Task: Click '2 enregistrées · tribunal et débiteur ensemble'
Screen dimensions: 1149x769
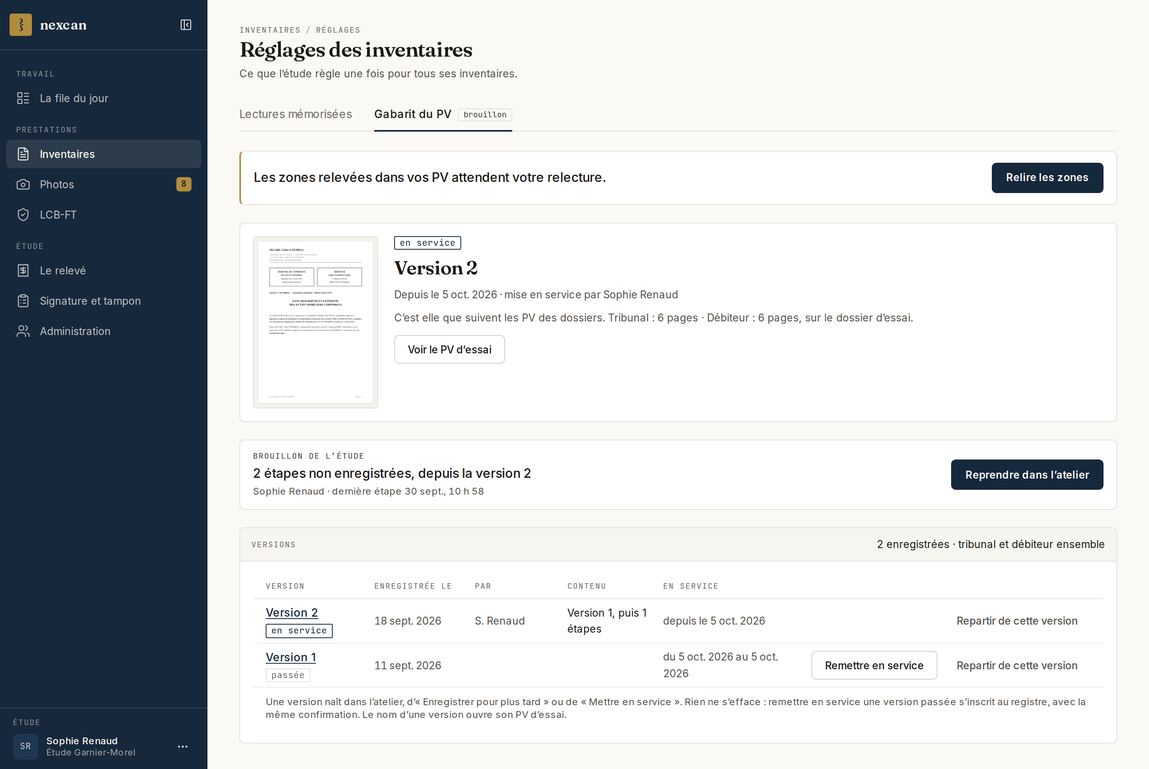Action: [991, 544]
